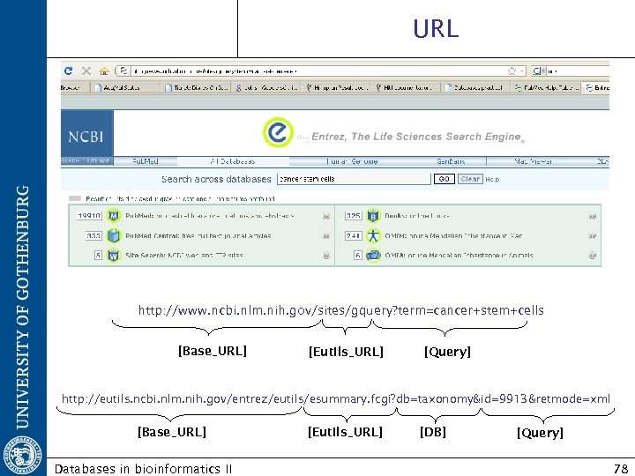Click the OMIM human figure icon
The height and width of the screenshot is (476, 635).
point(373,235)
